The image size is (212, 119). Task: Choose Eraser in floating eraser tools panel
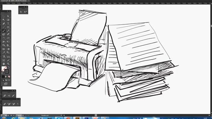click(5, 96)
